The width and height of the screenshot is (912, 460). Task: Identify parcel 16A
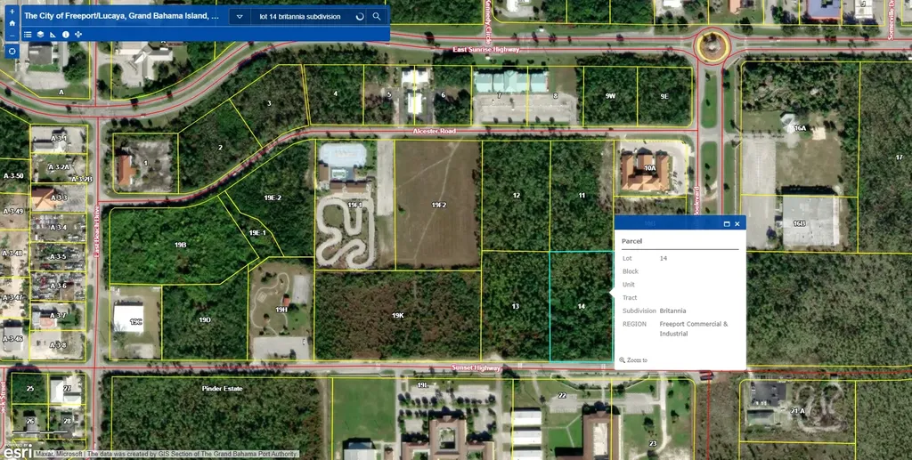(x=800, y=128)
